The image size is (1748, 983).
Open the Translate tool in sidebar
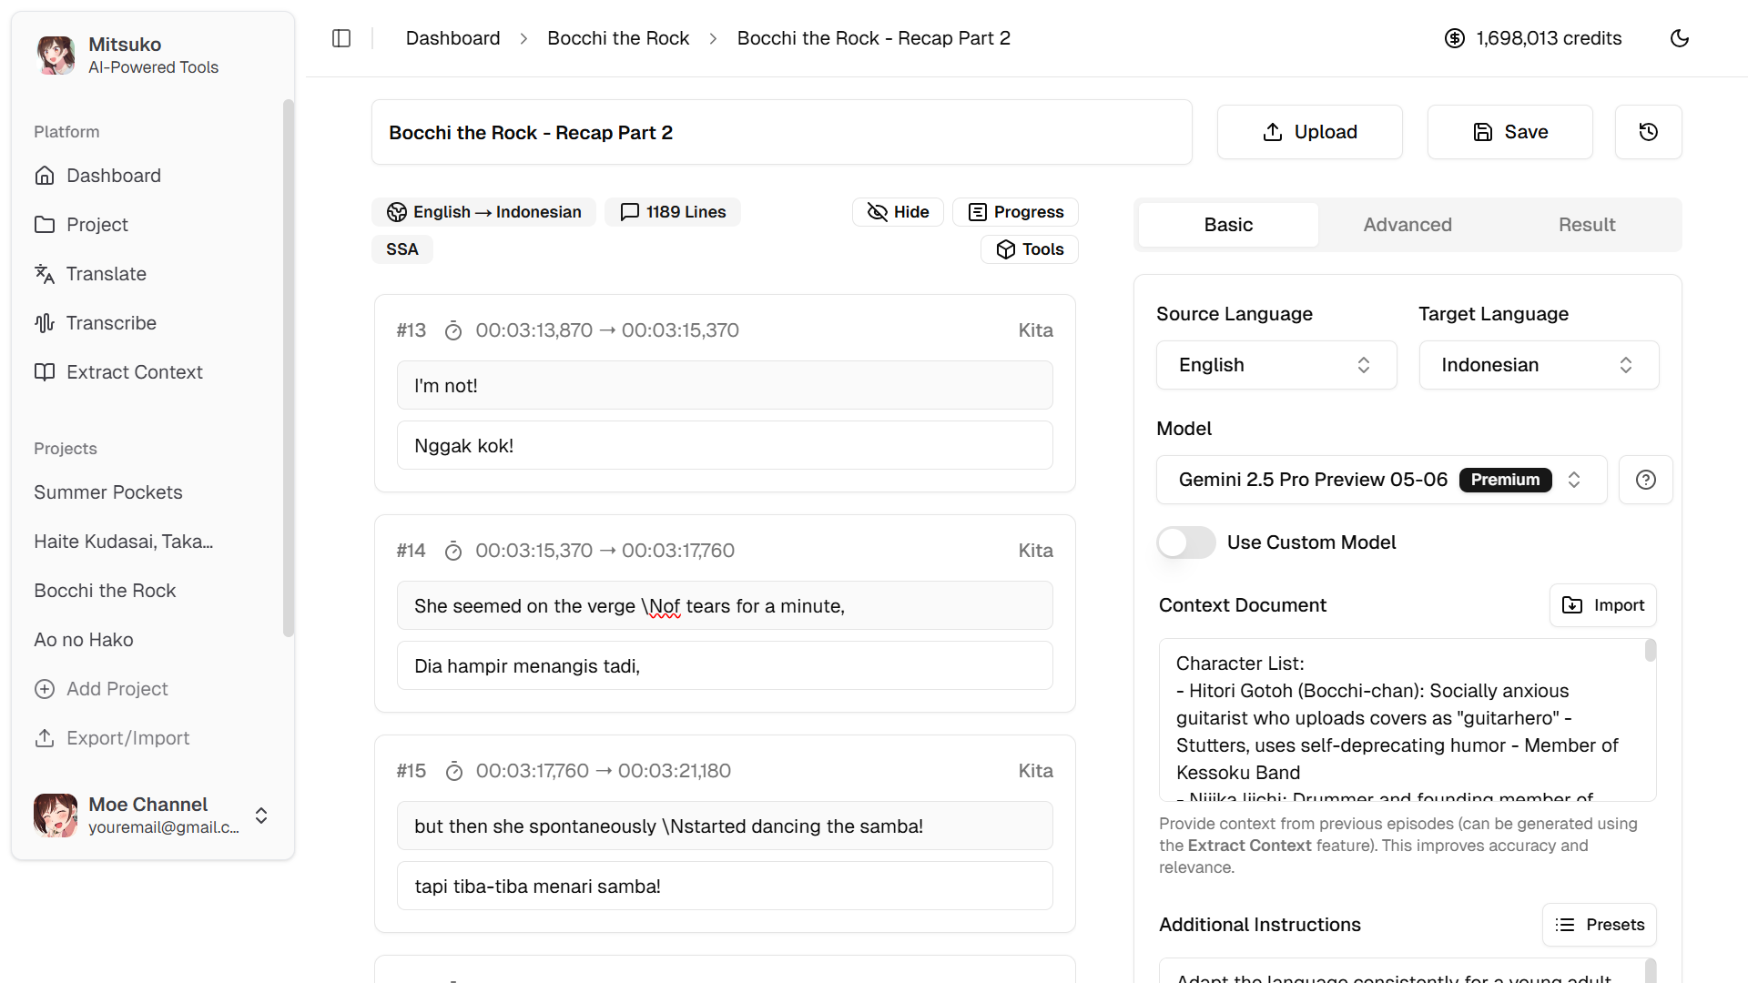pyautogui.click(x=106, y=274)
